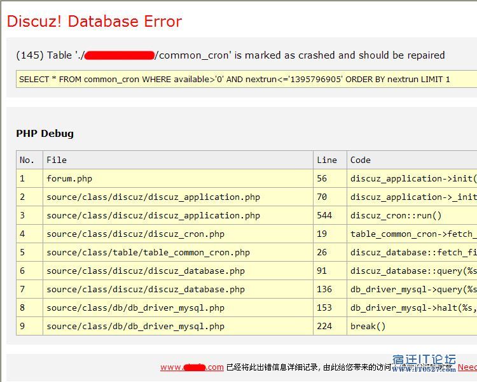
Task: Click discuz_application.php cell in row 2
Action: click(178, 197)
